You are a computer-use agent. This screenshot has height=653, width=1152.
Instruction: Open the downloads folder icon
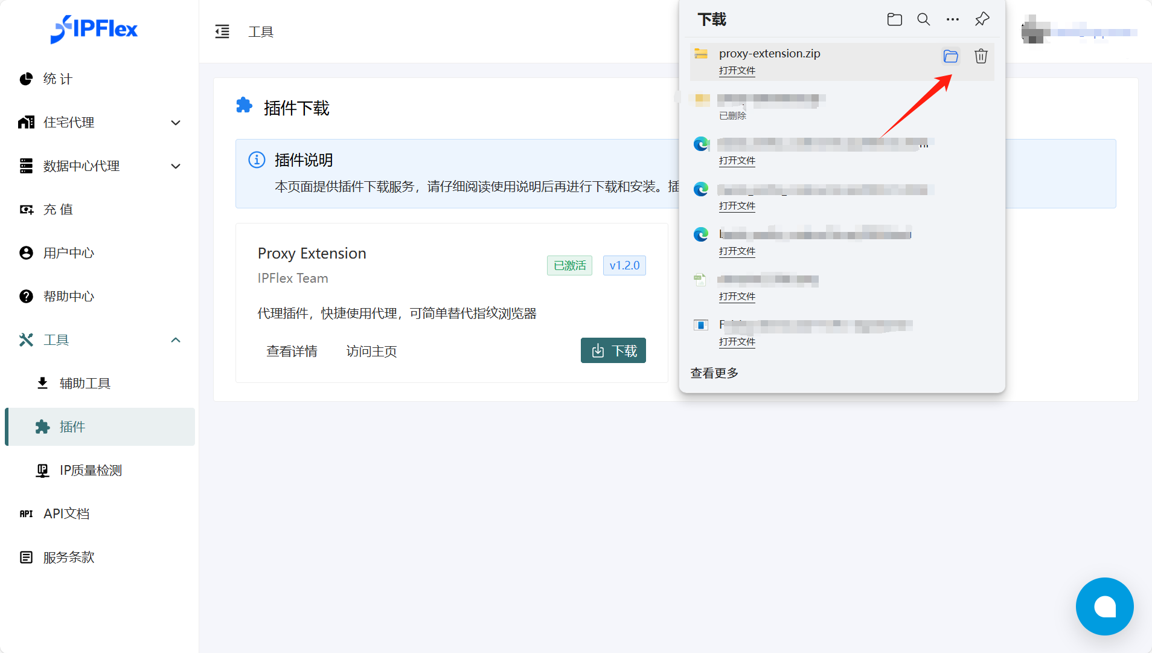(x=894, y=19)
